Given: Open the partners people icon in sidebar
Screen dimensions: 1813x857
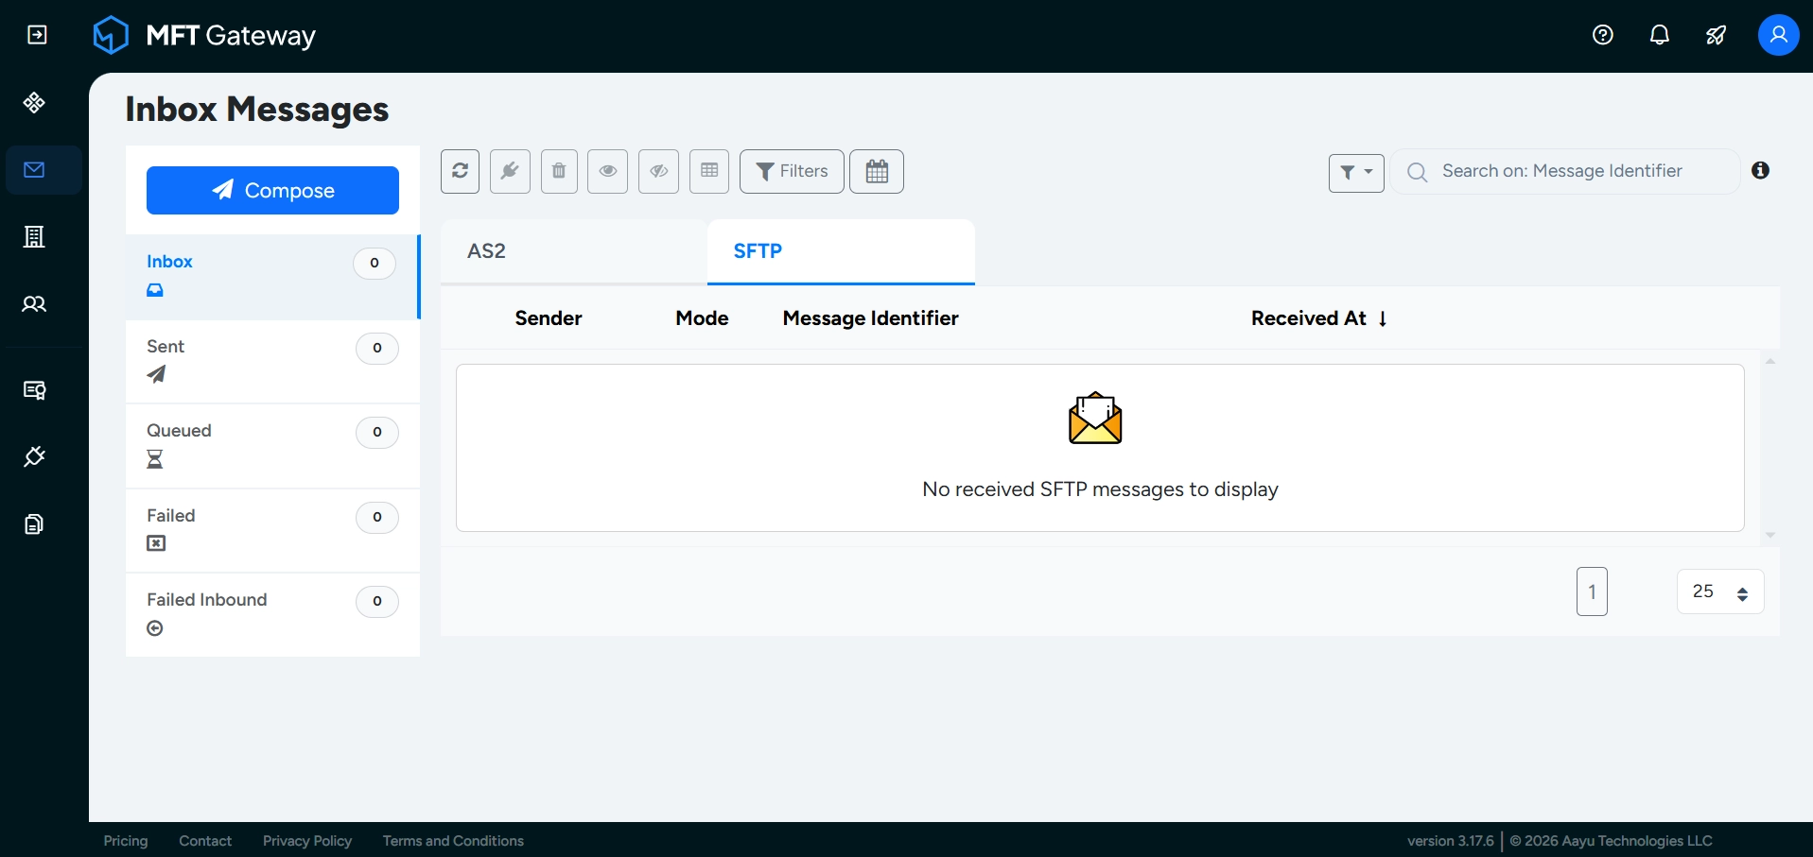Looking at the screenshot, I should [x=35, y=304].
